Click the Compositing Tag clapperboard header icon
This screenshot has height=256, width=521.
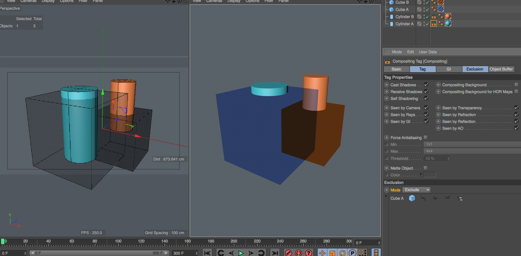tap(387, 61)
